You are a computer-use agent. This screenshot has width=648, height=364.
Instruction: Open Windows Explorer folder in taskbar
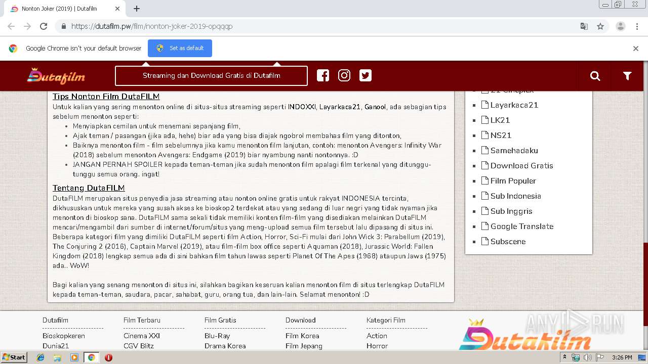pyautogui.click(x=57, y=357)
